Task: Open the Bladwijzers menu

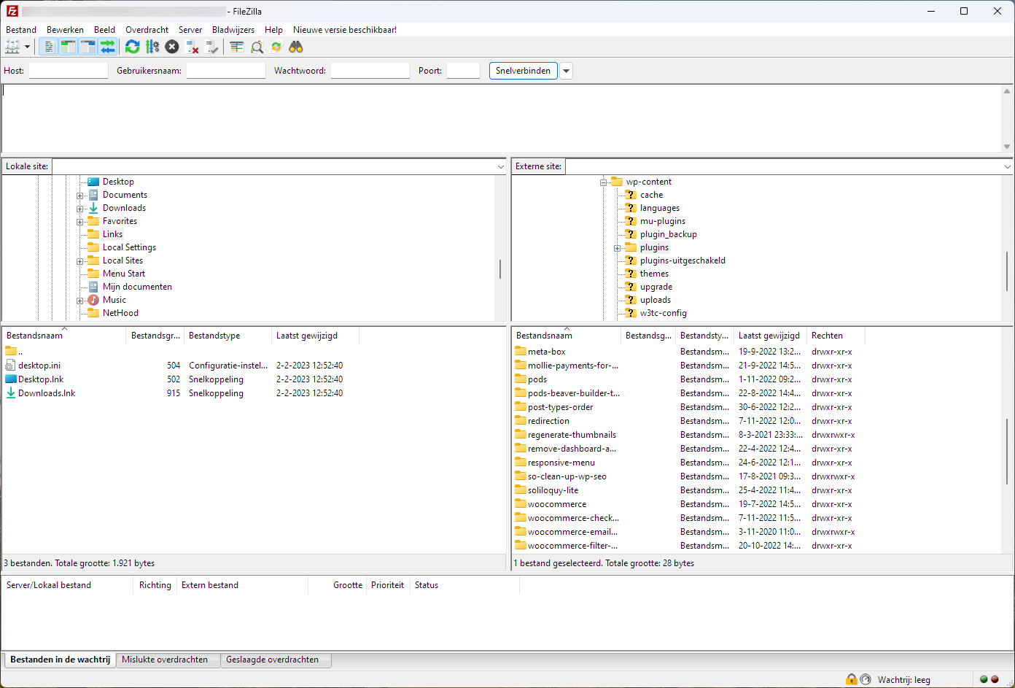Action: [x=233, y=30]
